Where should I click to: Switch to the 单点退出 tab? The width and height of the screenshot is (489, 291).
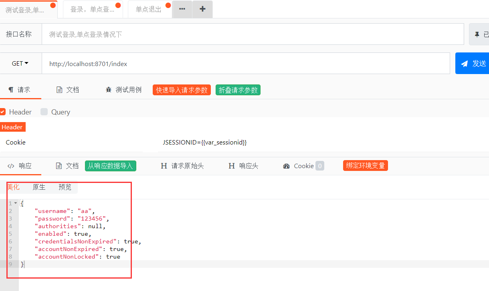(x=148, y=9)
